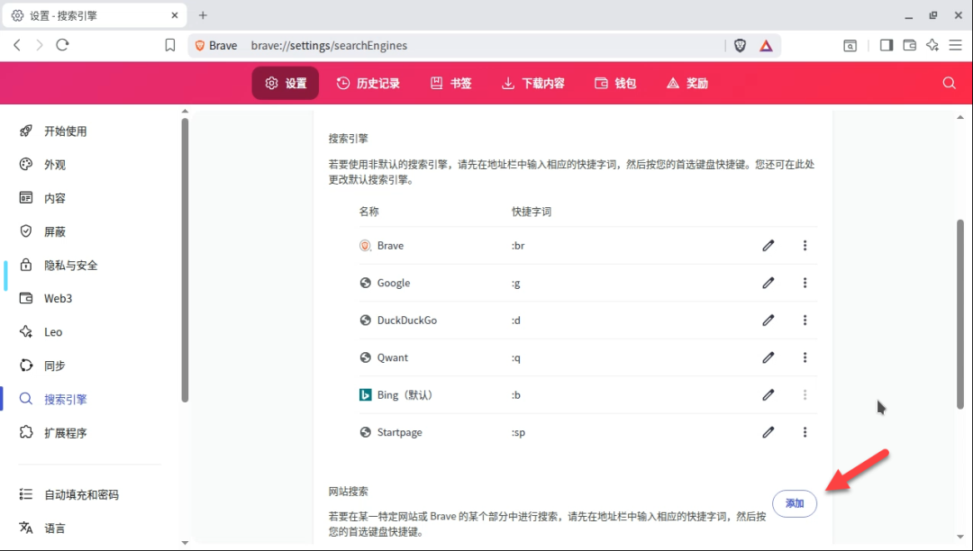Expand the three-dot menu for Startpage
The height and width of the screenshot is (551, 973).
coord(805,432)
